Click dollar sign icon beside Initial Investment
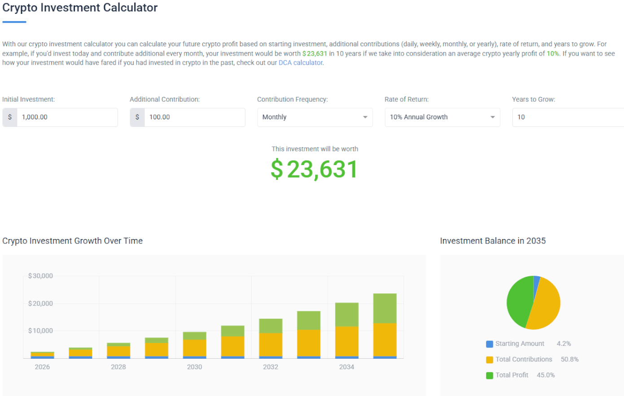Image resolution: width=624 pixels, height=396 pixels. click(x=10, y=117)
